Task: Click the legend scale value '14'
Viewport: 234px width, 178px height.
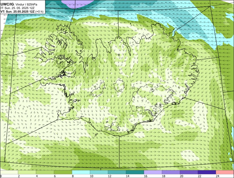Action: tap(127, 176)
